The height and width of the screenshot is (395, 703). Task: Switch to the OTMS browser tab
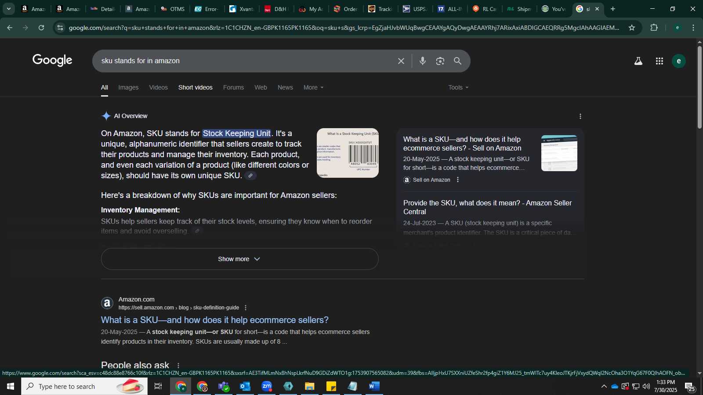tap(173, 9)
